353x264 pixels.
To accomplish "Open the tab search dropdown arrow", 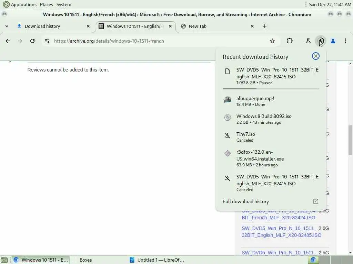I will point(7,26).
